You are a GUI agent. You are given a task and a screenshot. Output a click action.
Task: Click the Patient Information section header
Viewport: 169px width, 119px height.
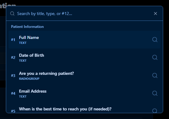(x=27, y=27)
